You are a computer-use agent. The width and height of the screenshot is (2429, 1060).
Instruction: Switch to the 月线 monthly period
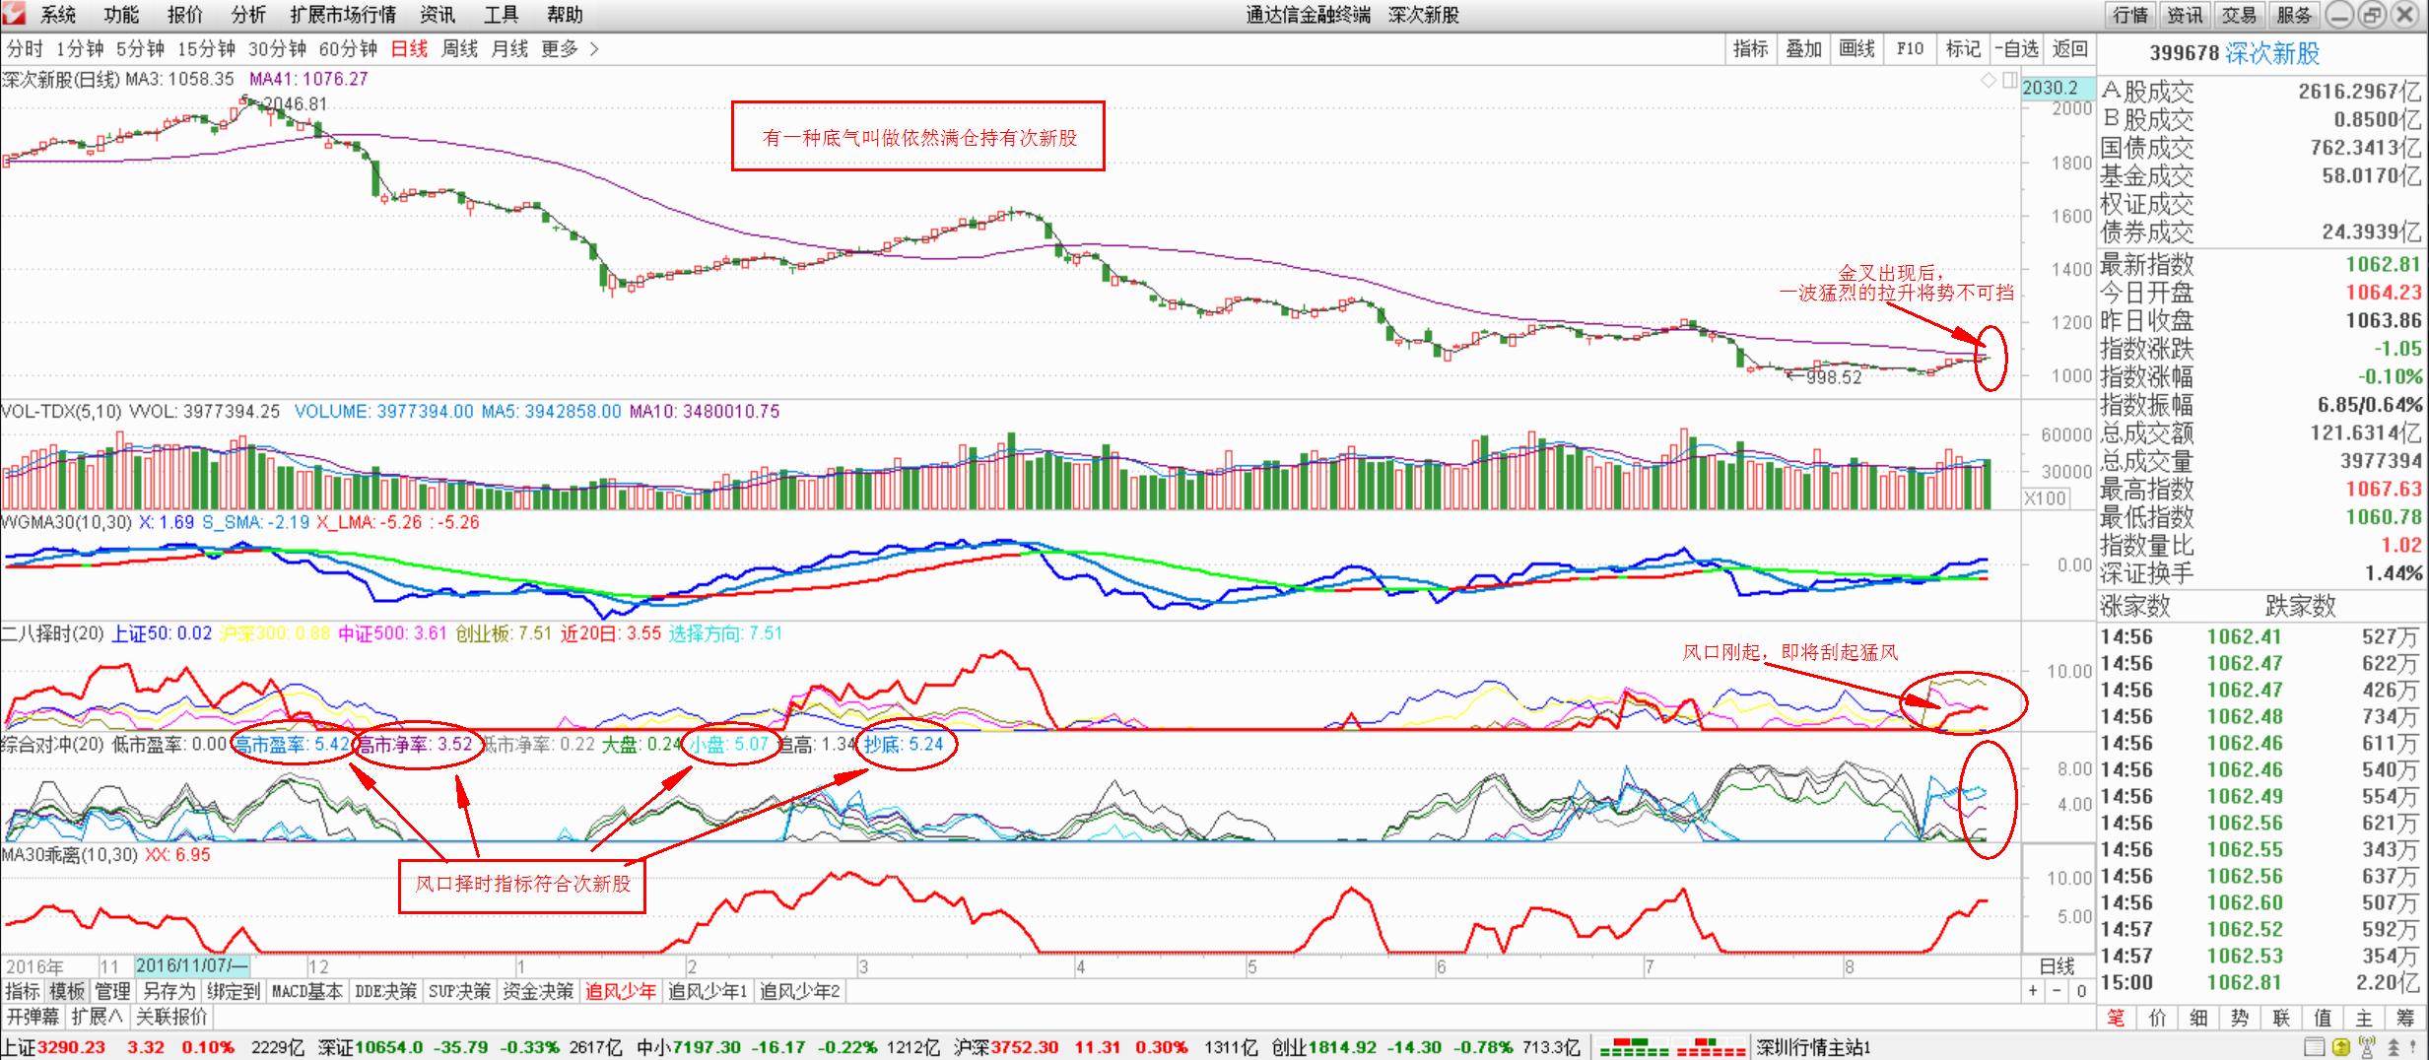pyautogui.click(x=510, y=49)
